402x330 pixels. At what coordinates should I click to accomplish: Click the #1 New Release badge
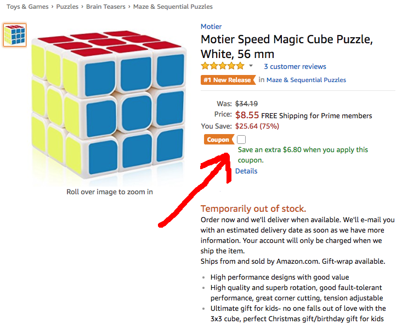(x=228, y=80)
